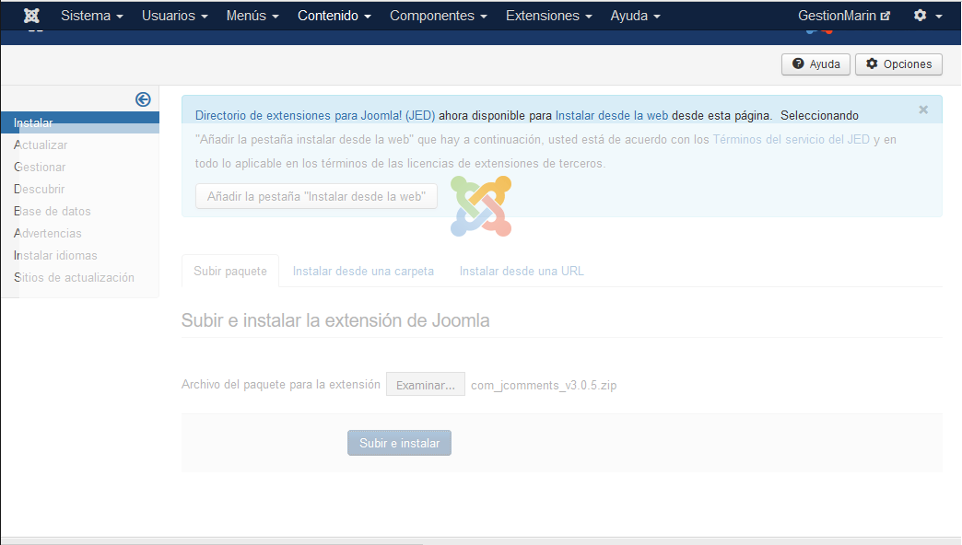
Task: Add the Instalar desde la web tab
Action: coord(316,196)
